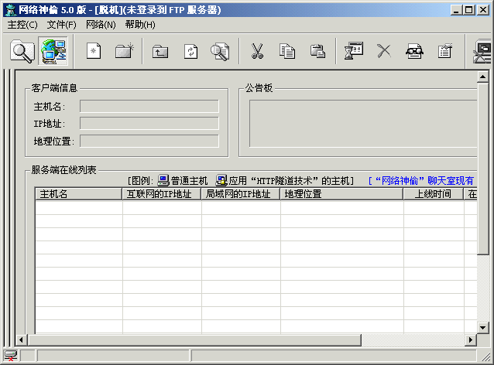Click the clipboard paste icon

(317, 52)
